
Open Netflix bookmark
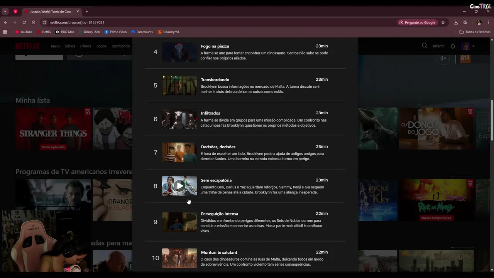pos(44,32)
